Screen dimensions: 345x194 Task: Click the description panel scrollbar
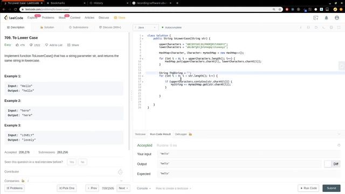click(x=129, y=91)
